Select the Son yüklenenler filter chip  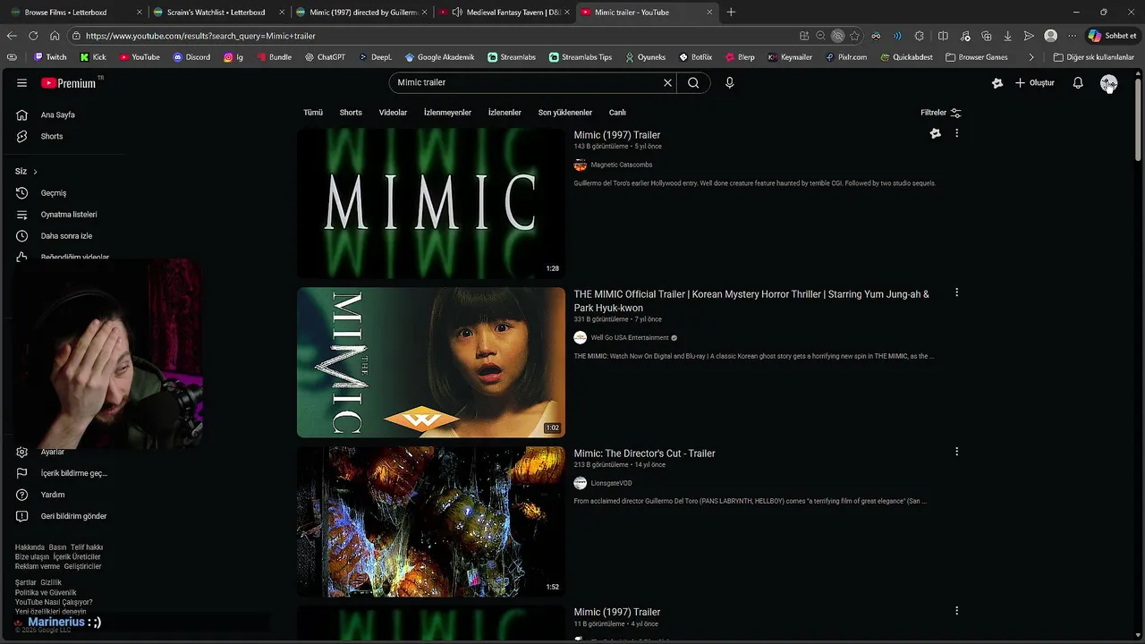click(x=564, y=113)
